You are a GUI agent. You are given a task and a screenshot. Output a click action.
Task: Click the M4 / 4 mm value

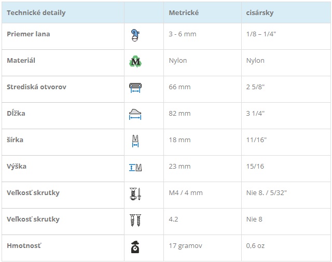click(186, 193)
